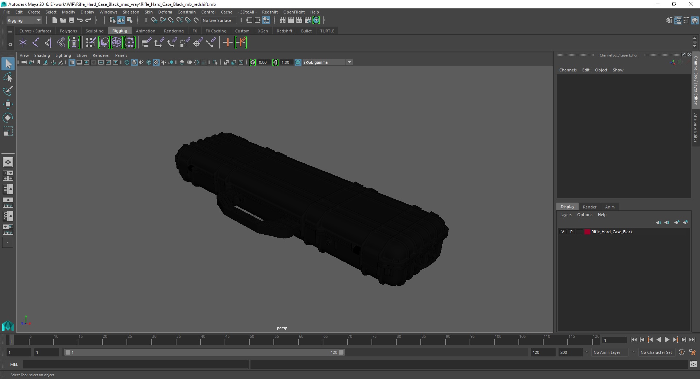Image resolution: width=700 pixels, height=379 pixels.
Task: Click the New Scene icon
Action: tap(54, 20)
